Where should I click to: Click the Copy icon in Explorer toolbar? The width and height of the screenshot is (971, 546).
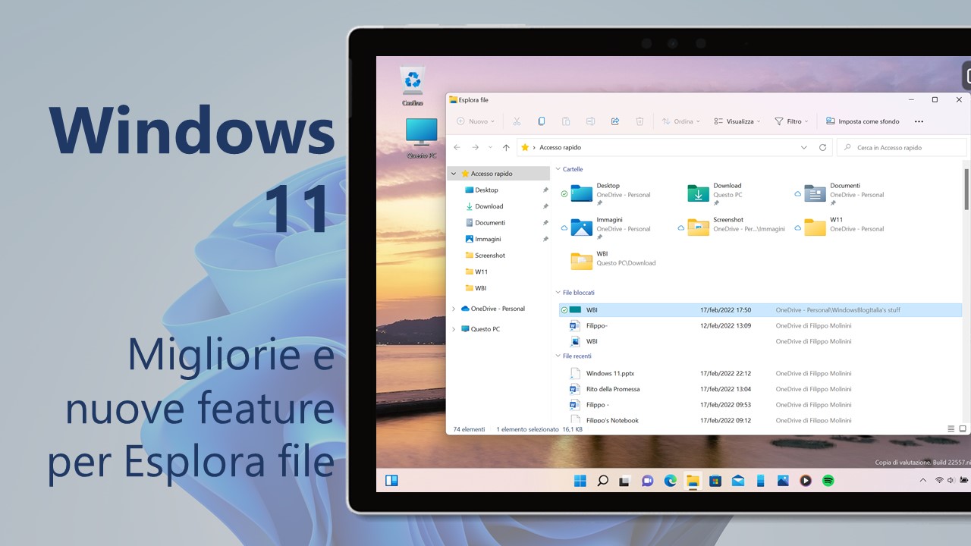pyautogui.click(x=541, y=121)
